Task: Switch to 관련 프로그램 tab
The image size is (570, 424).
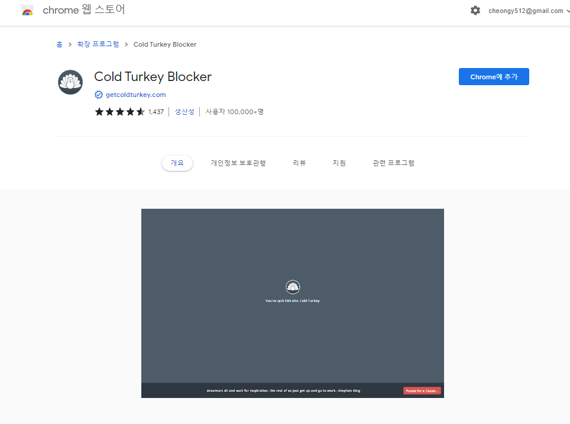Action: coord(394,163)
